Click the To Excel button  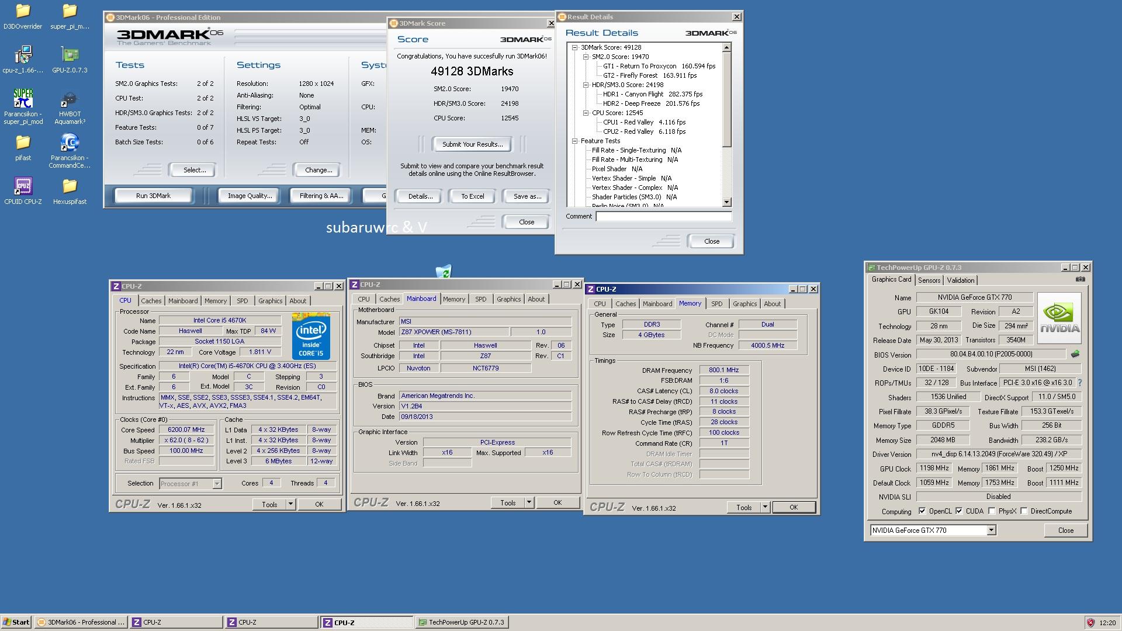472,196
